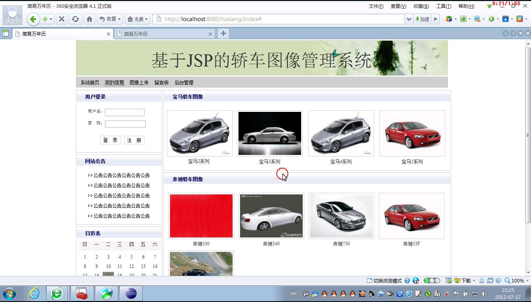Open the blue video extension icon
The height and width of the screenshot is (302, 531).
pyautogui.click(x=506, y=19)
